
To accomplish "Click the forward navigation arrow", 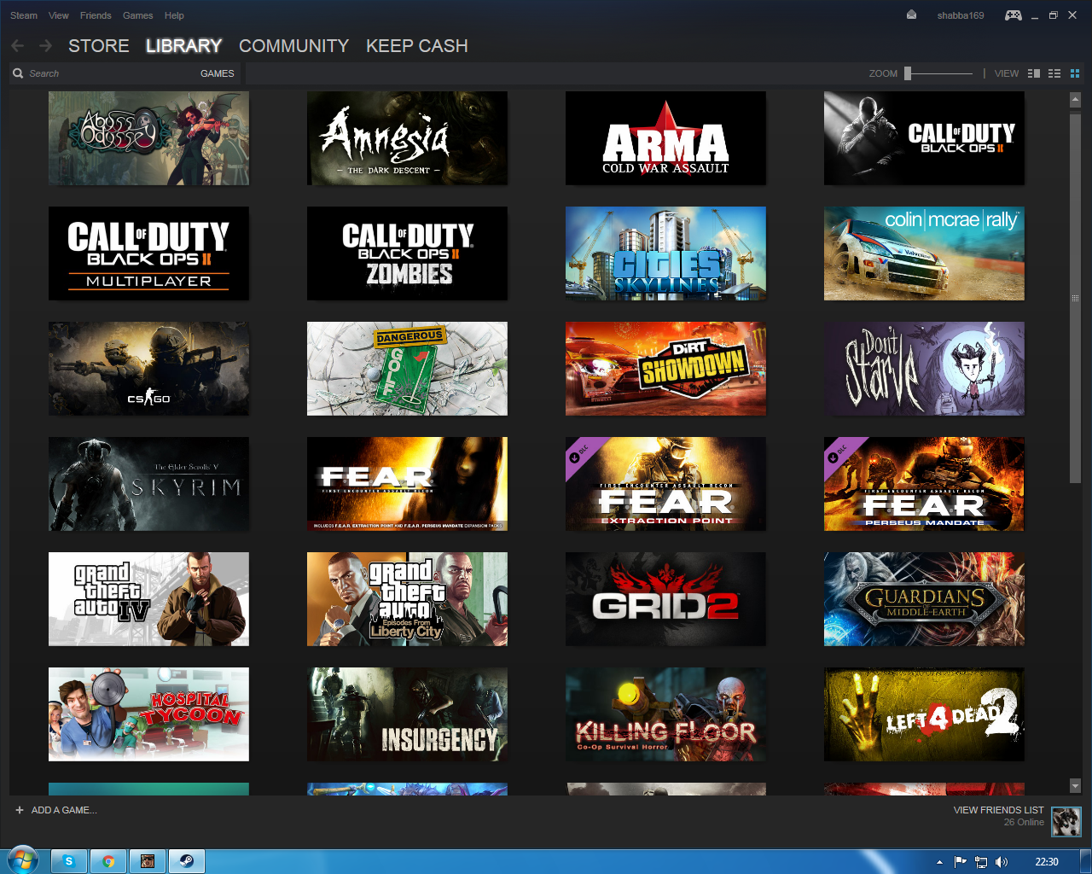I will tap(45, 46).
